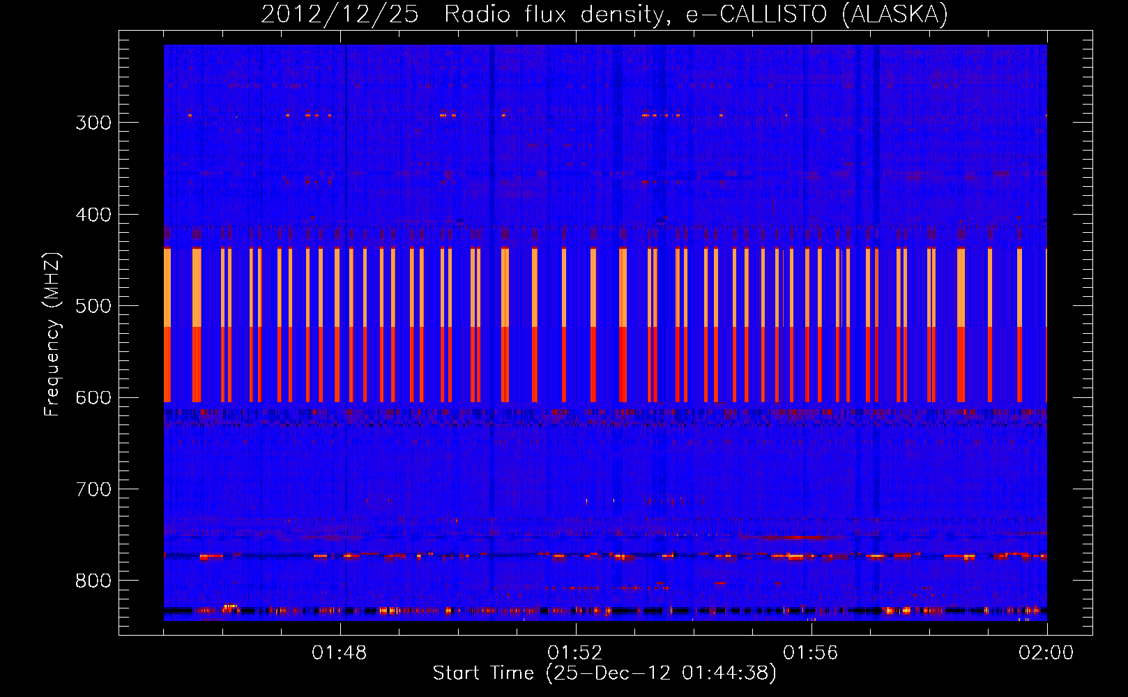Click the '800' frequency tick label
Image resolution: width=1128 pixels, height=697 pixels.
[93, 581]
